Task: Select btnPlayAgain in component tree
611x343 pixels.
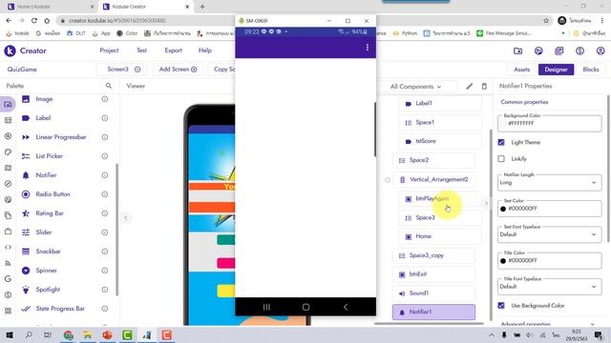Action: tap(440, 199)
